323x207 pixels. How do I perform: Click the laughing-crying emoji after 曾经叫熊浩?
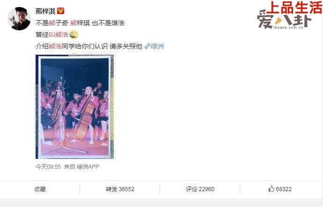[x=73, y=35]
